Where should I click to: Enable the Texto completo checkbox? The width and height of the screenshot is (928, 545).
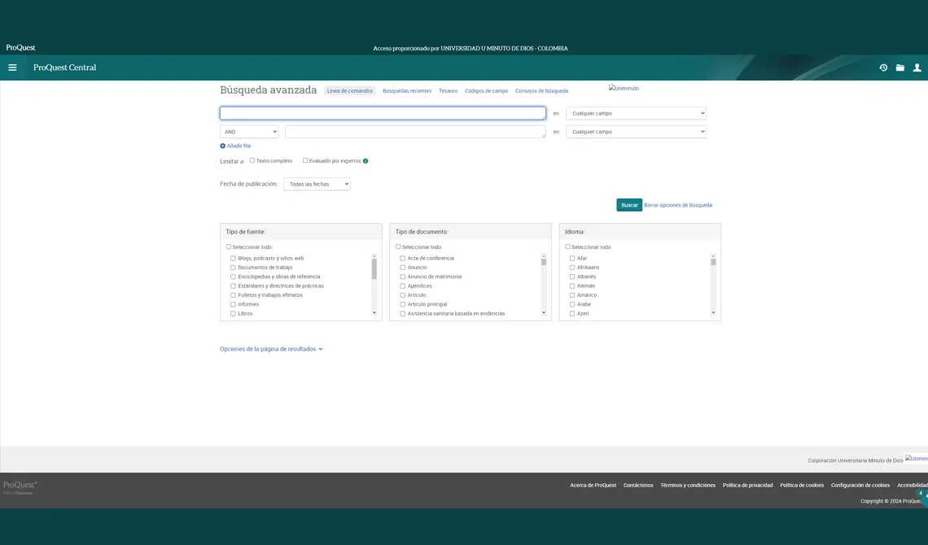(252, 160)
